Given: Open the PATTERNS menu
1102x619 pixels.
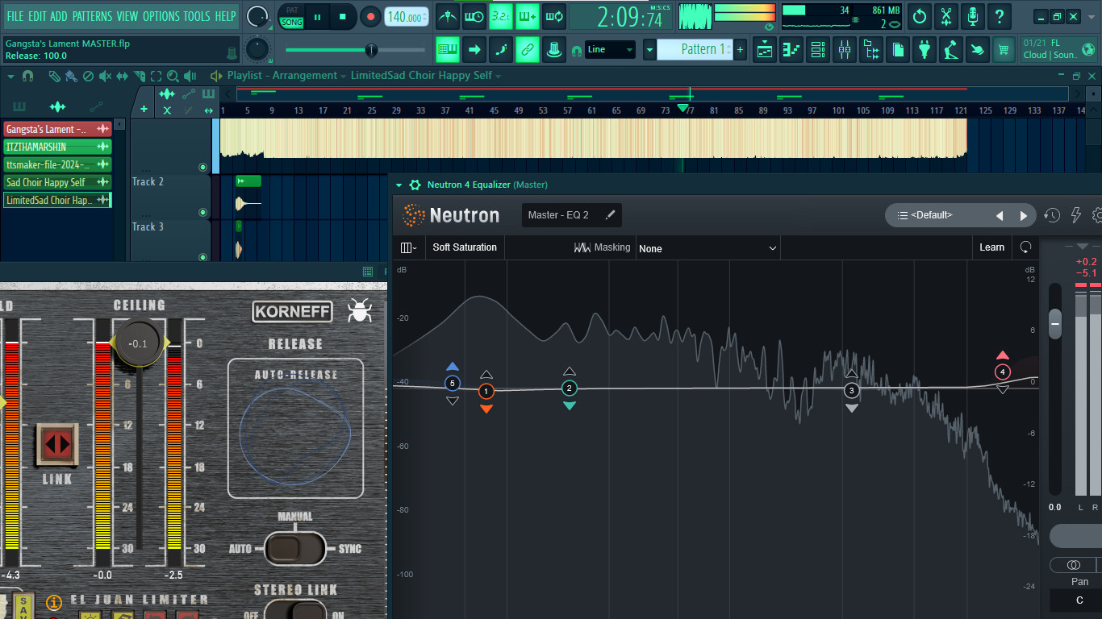Looking at the screenshot, I should 92,16.
